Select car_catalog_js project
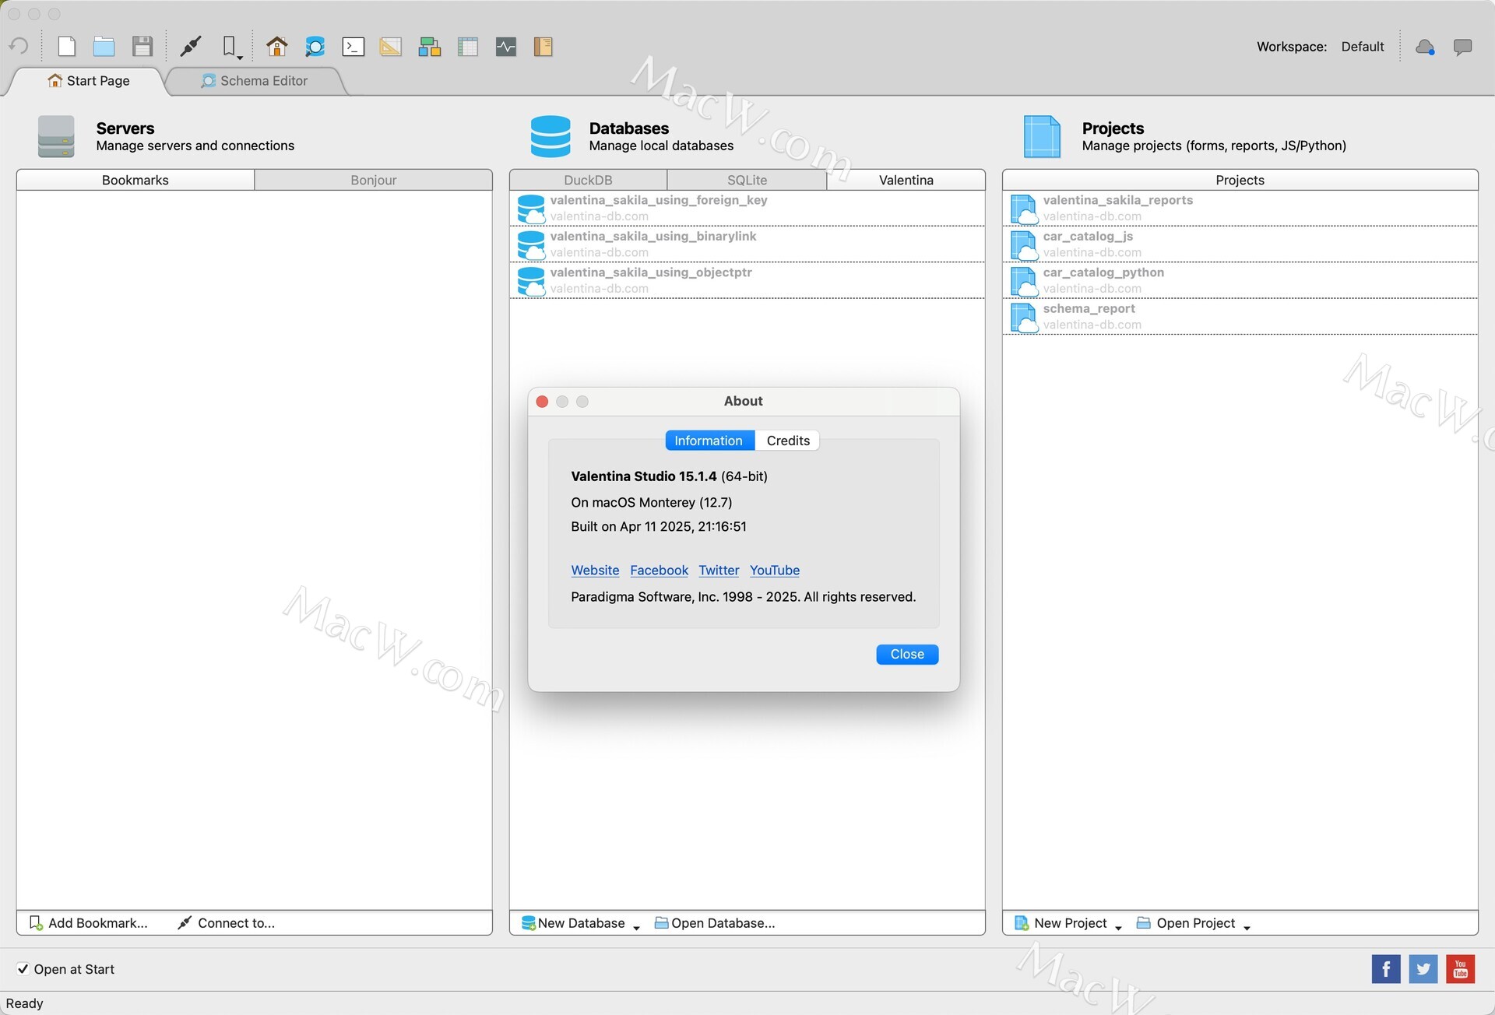This screenshot has width=1495, height=1015. point(1240,244)
